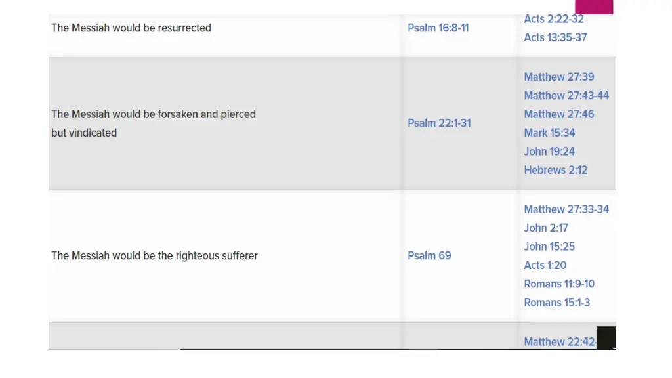
Task: Open the Psalm 22:1-31 link
Action: tap(439, 123)
